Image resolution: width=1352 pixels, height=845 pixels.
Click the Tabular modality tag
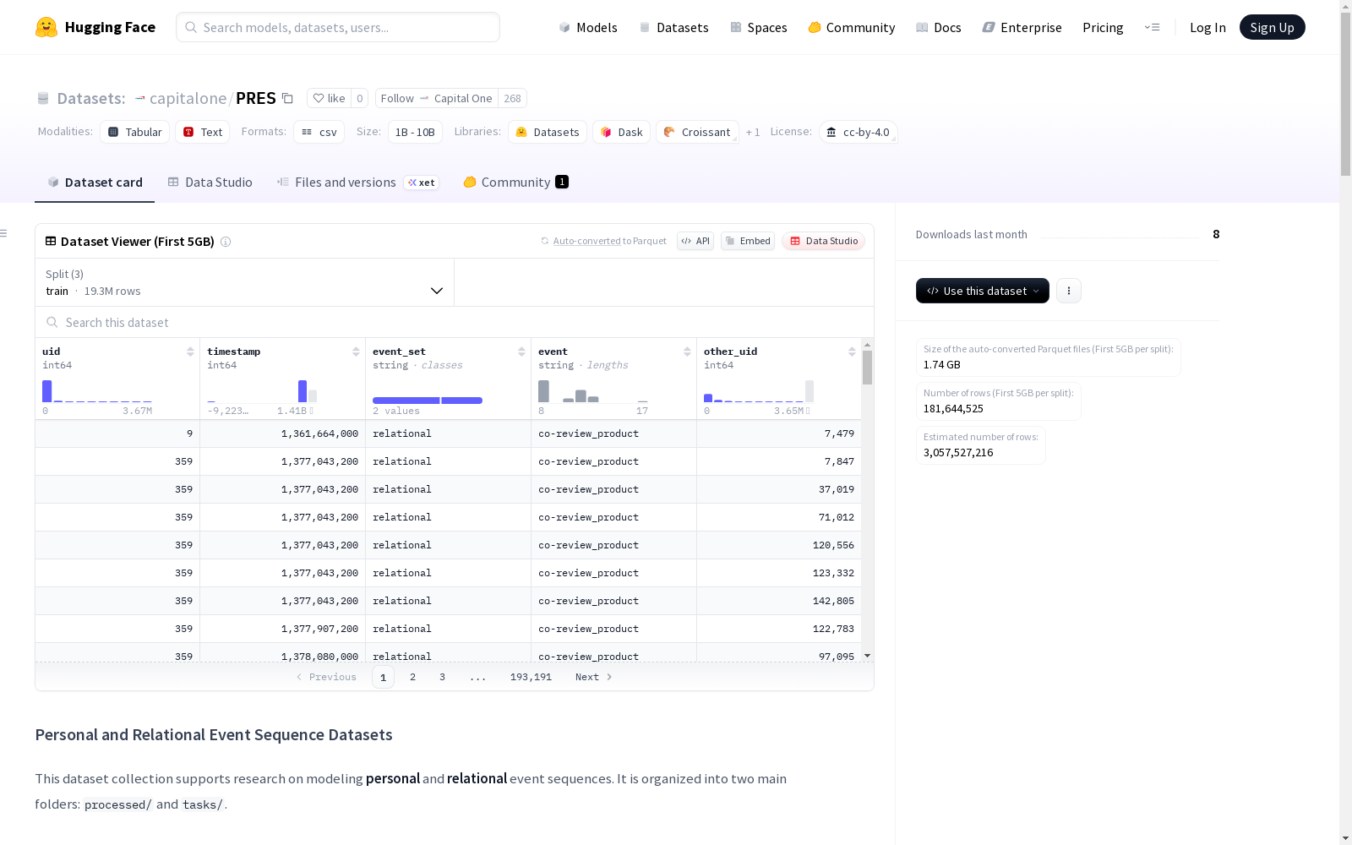coord(135,132)
